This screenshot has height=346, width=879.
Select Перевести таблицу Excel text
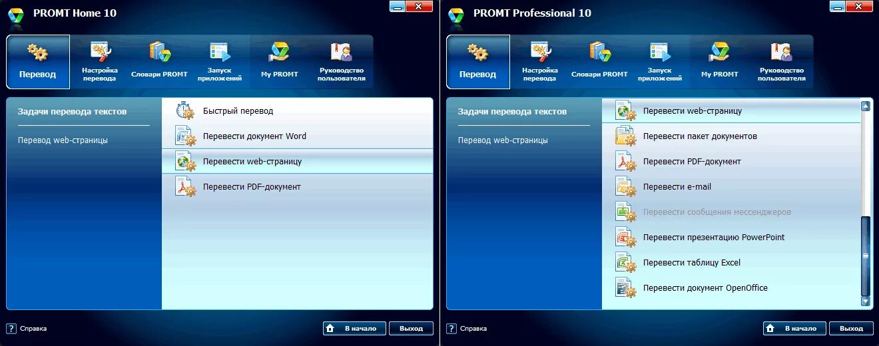[x=692, y=263]
